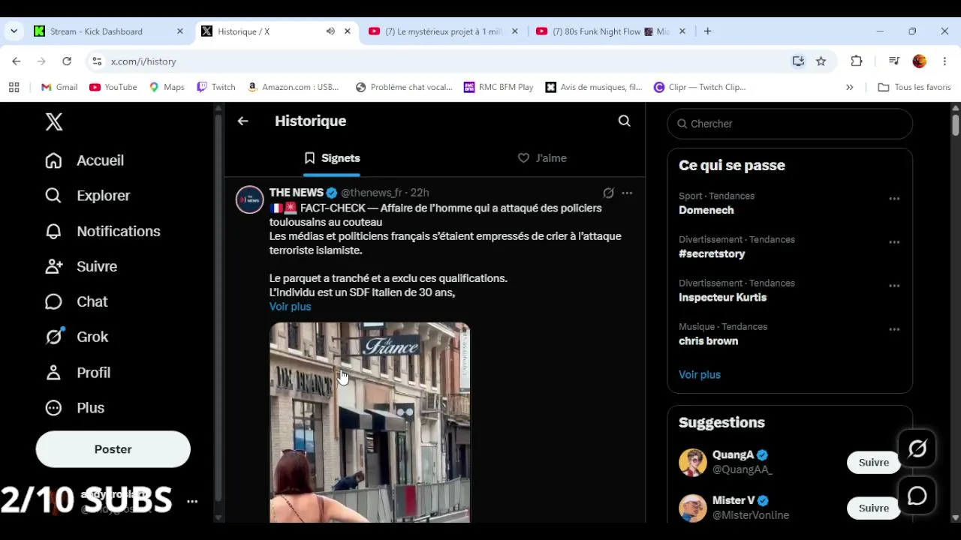Open a new browser tab
The height and width of the screenshot is (540, 961).
707,31
